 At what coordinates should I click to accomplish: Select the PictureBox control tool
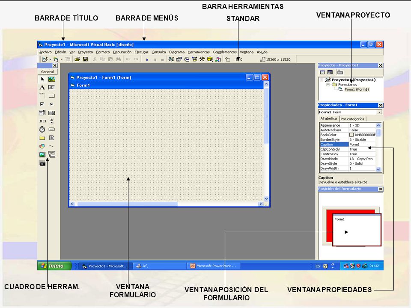pyautogui.click(x=52, y=79)
